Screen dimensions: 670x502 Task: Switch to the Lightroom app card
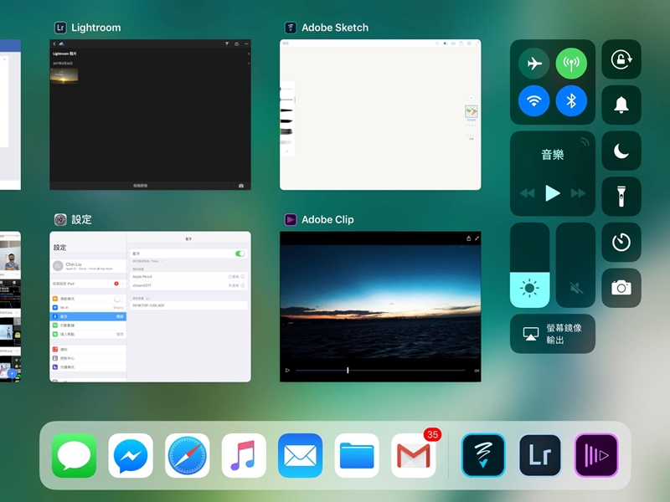[150, 114]
